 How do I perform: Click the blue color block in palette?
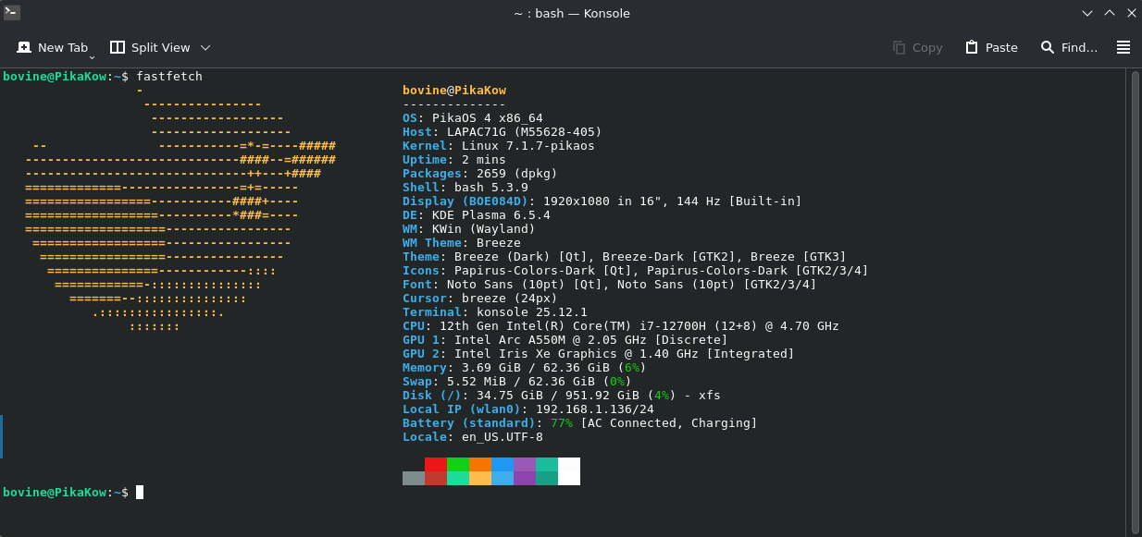(503, 464)
